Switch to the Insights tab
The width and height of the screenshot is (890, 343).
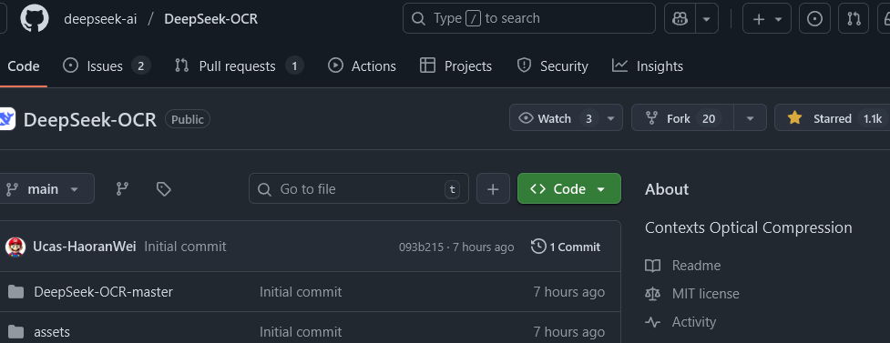(648, 66)
